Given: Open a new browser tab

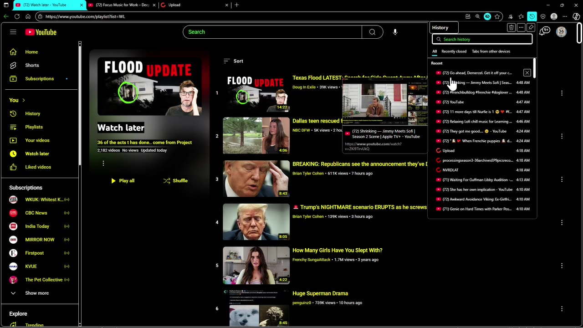Looking at the screenshot, I should point(237,5).
